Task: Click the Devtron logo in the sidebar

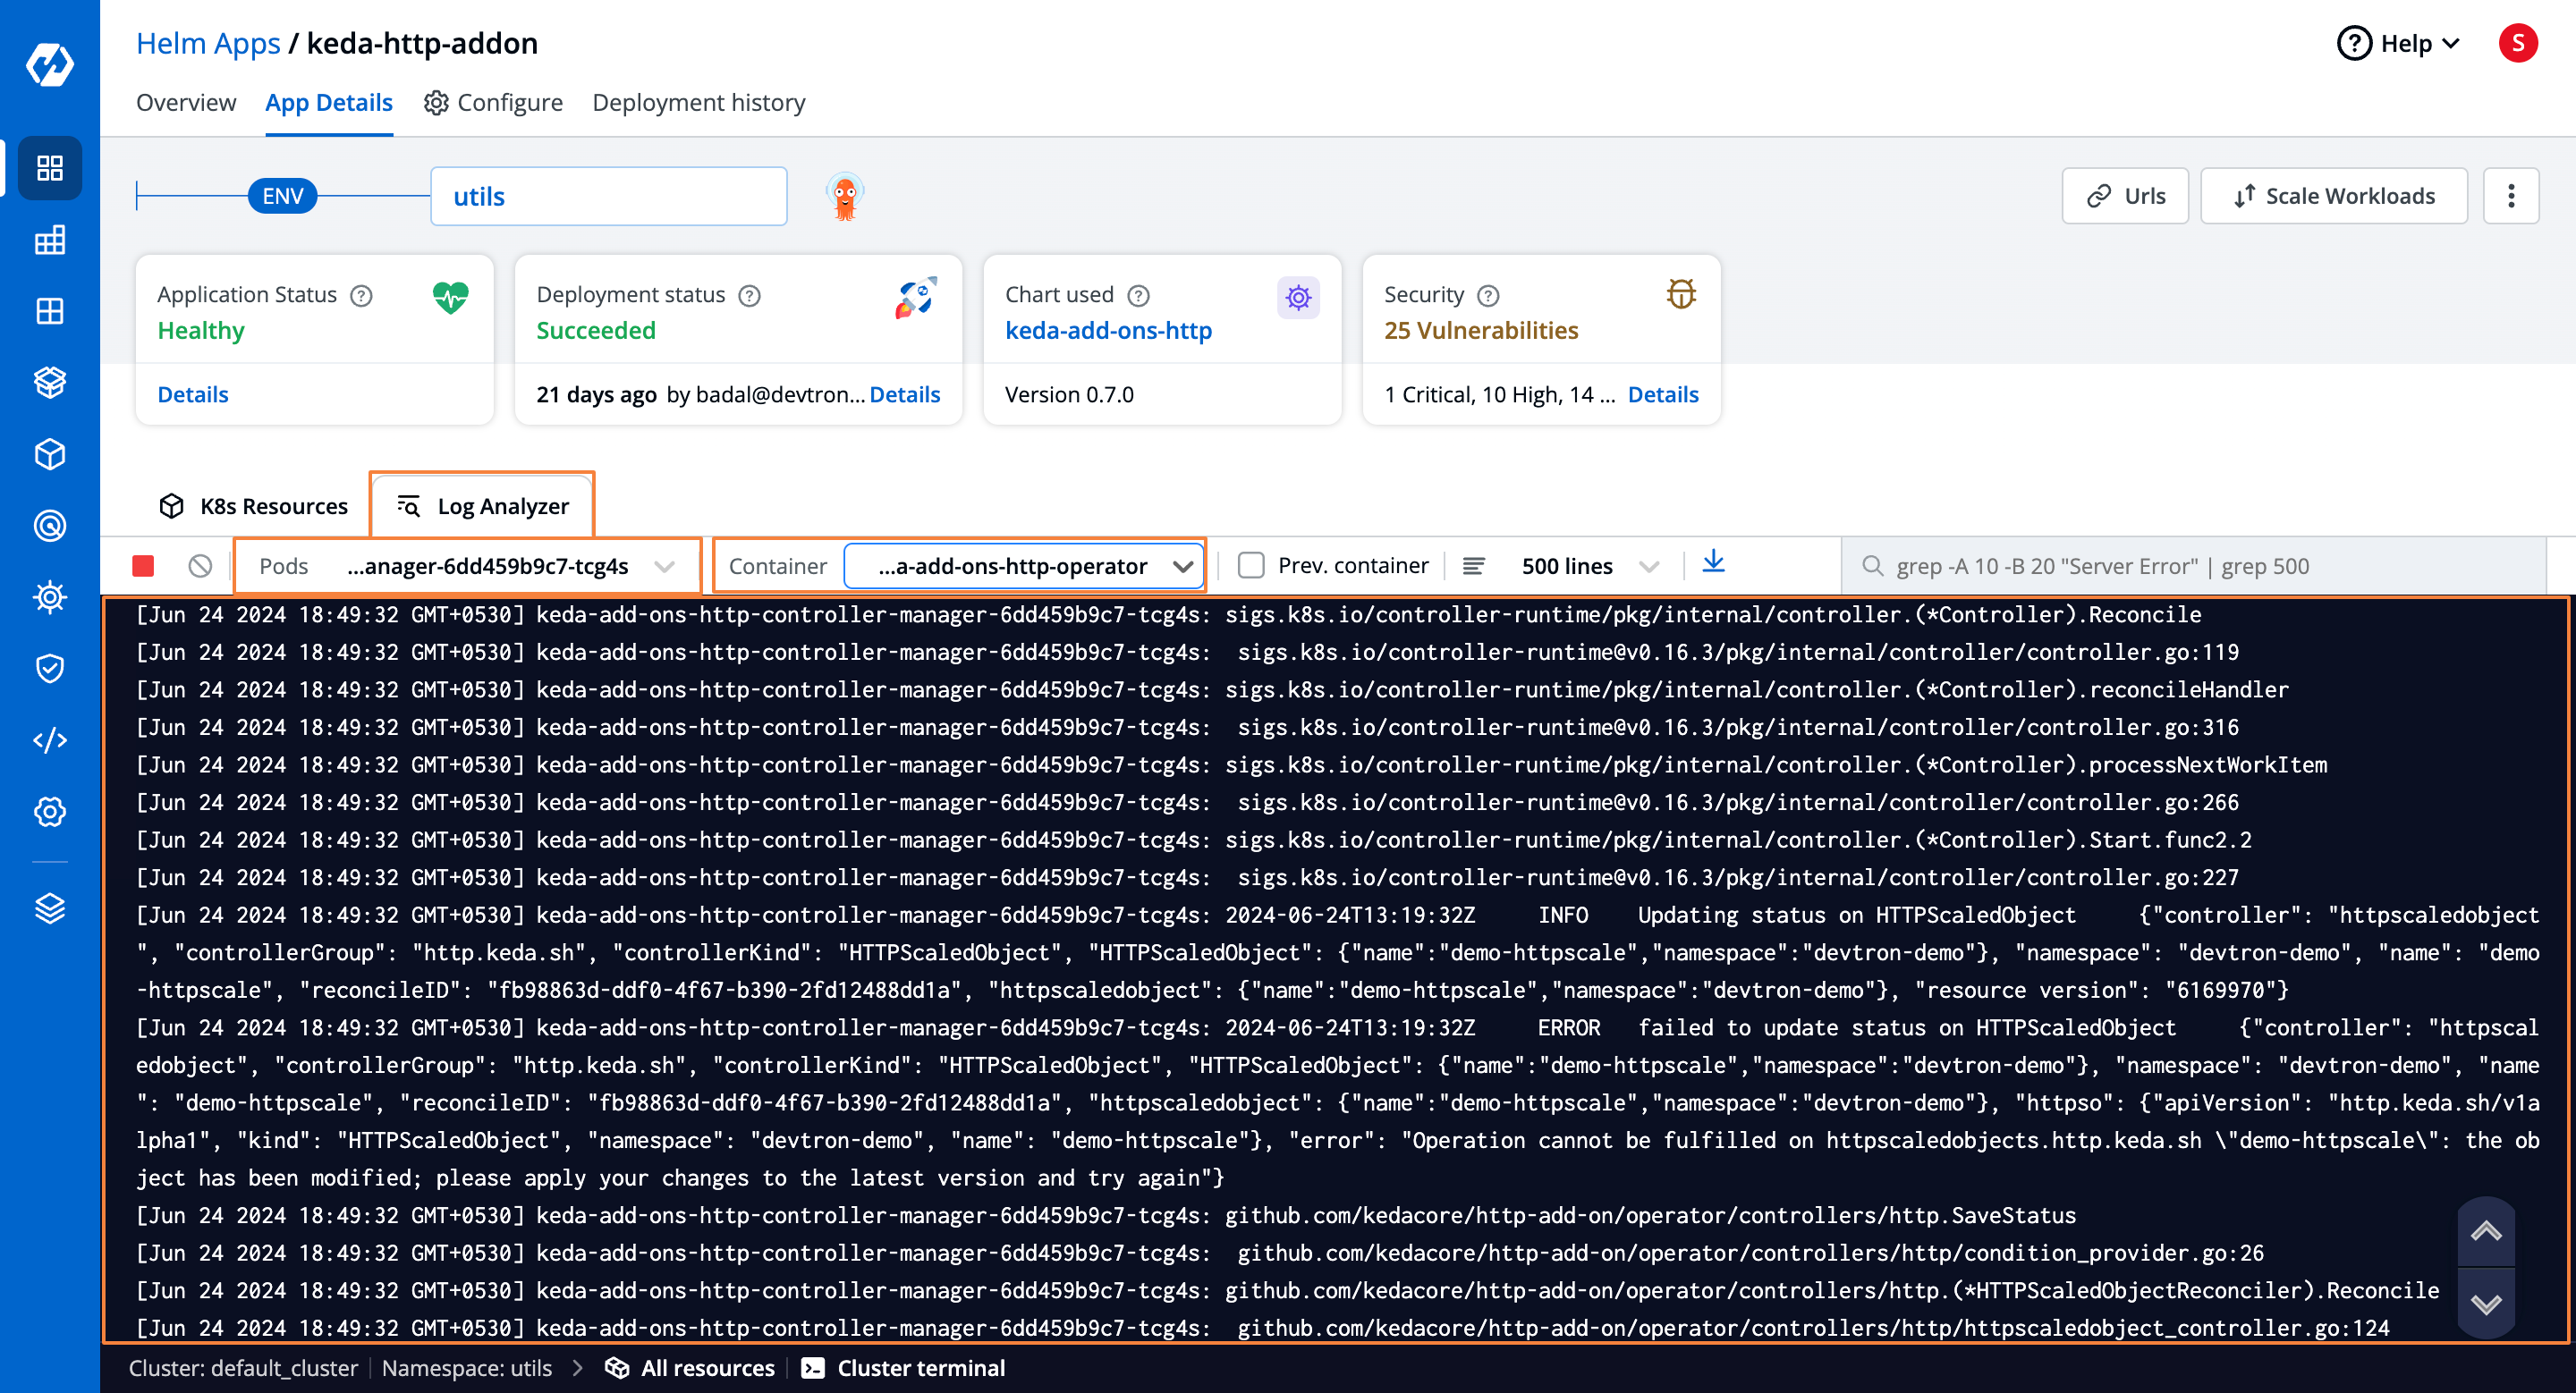Action: (50, 65)
